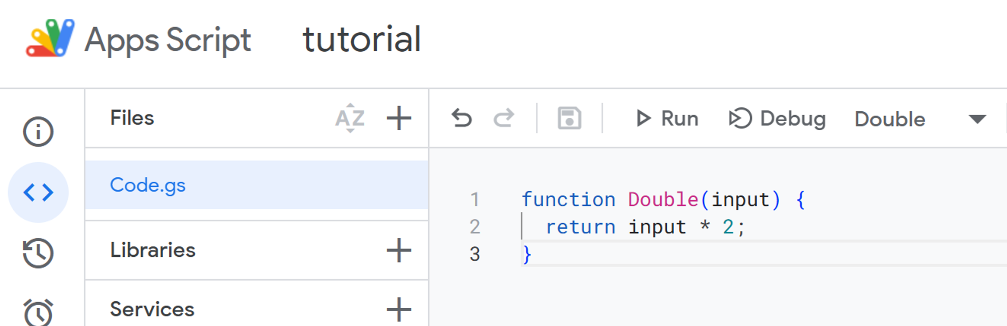Click line 2 of the code

(645, 227)
